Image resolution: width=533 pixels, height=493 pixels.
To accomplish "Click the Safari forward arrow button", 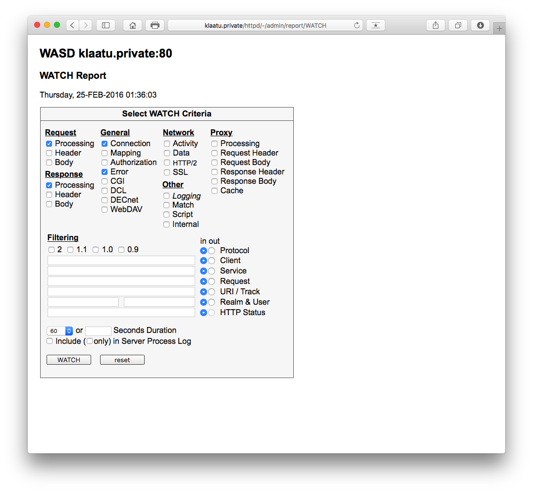I will (86, 25).
